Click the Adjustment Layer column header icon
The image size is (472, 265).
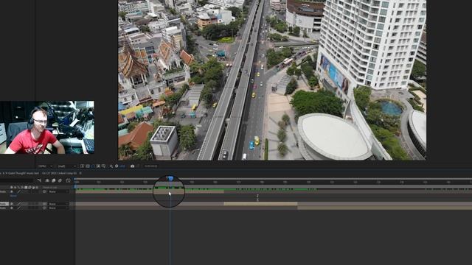click(x=33, y=188)
